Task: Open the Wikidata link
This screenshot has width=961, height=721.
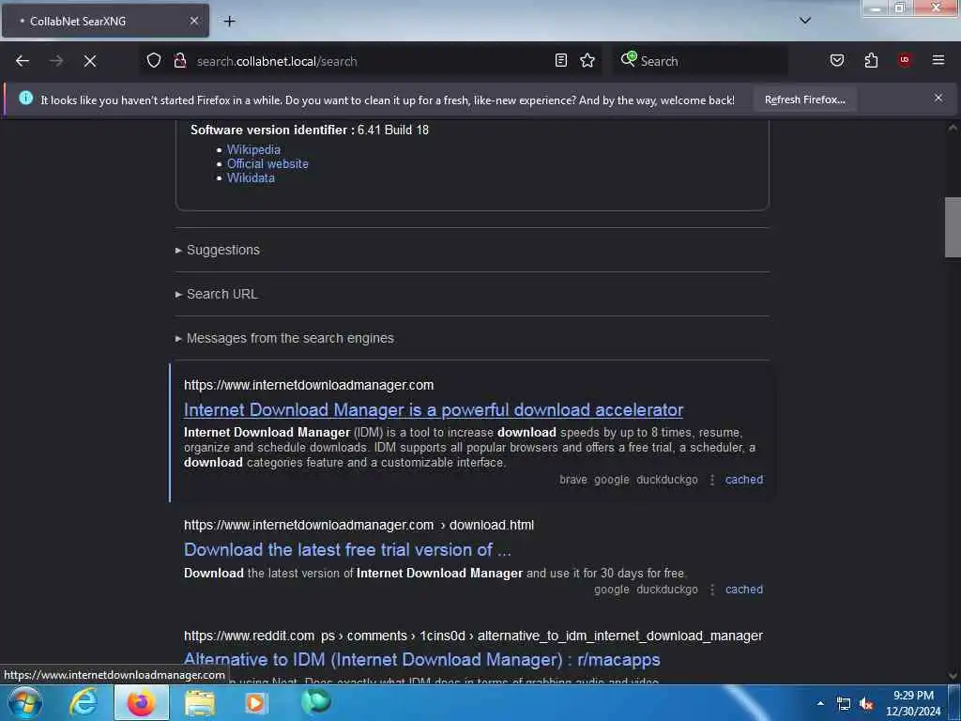Action: (251, 177)
